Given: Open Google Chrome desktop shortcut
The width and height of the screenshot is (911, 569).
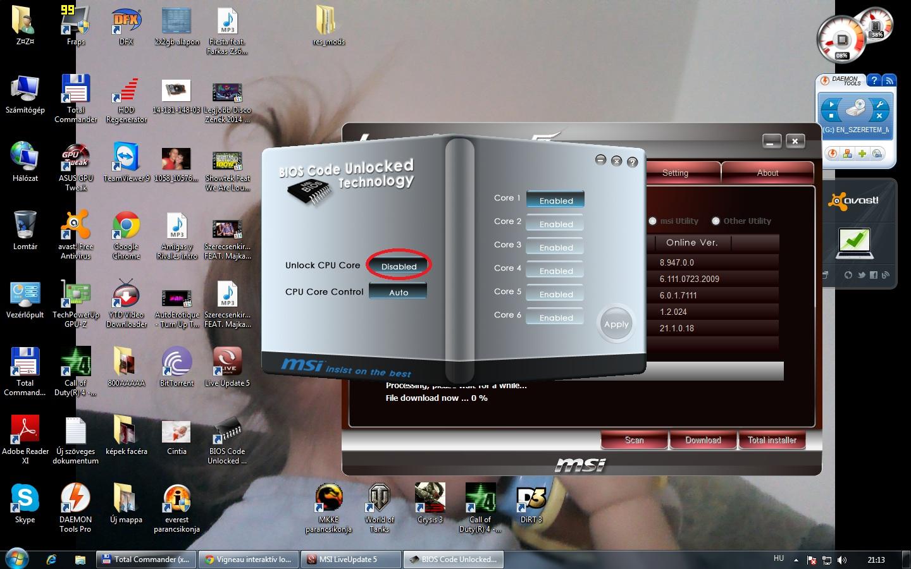Looking at the screenshot, I should (x=126, y=235).
